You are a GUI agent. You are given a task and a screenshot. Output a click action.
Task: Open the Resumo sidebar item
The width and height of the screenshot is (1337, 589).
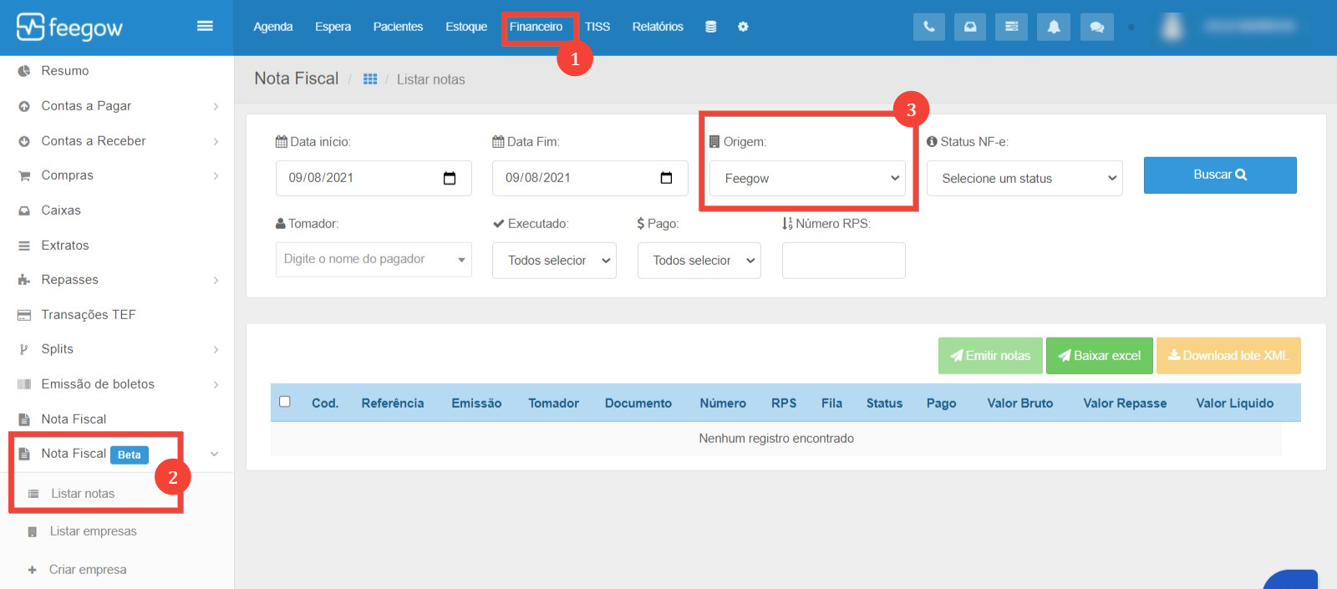pos(65,71)
